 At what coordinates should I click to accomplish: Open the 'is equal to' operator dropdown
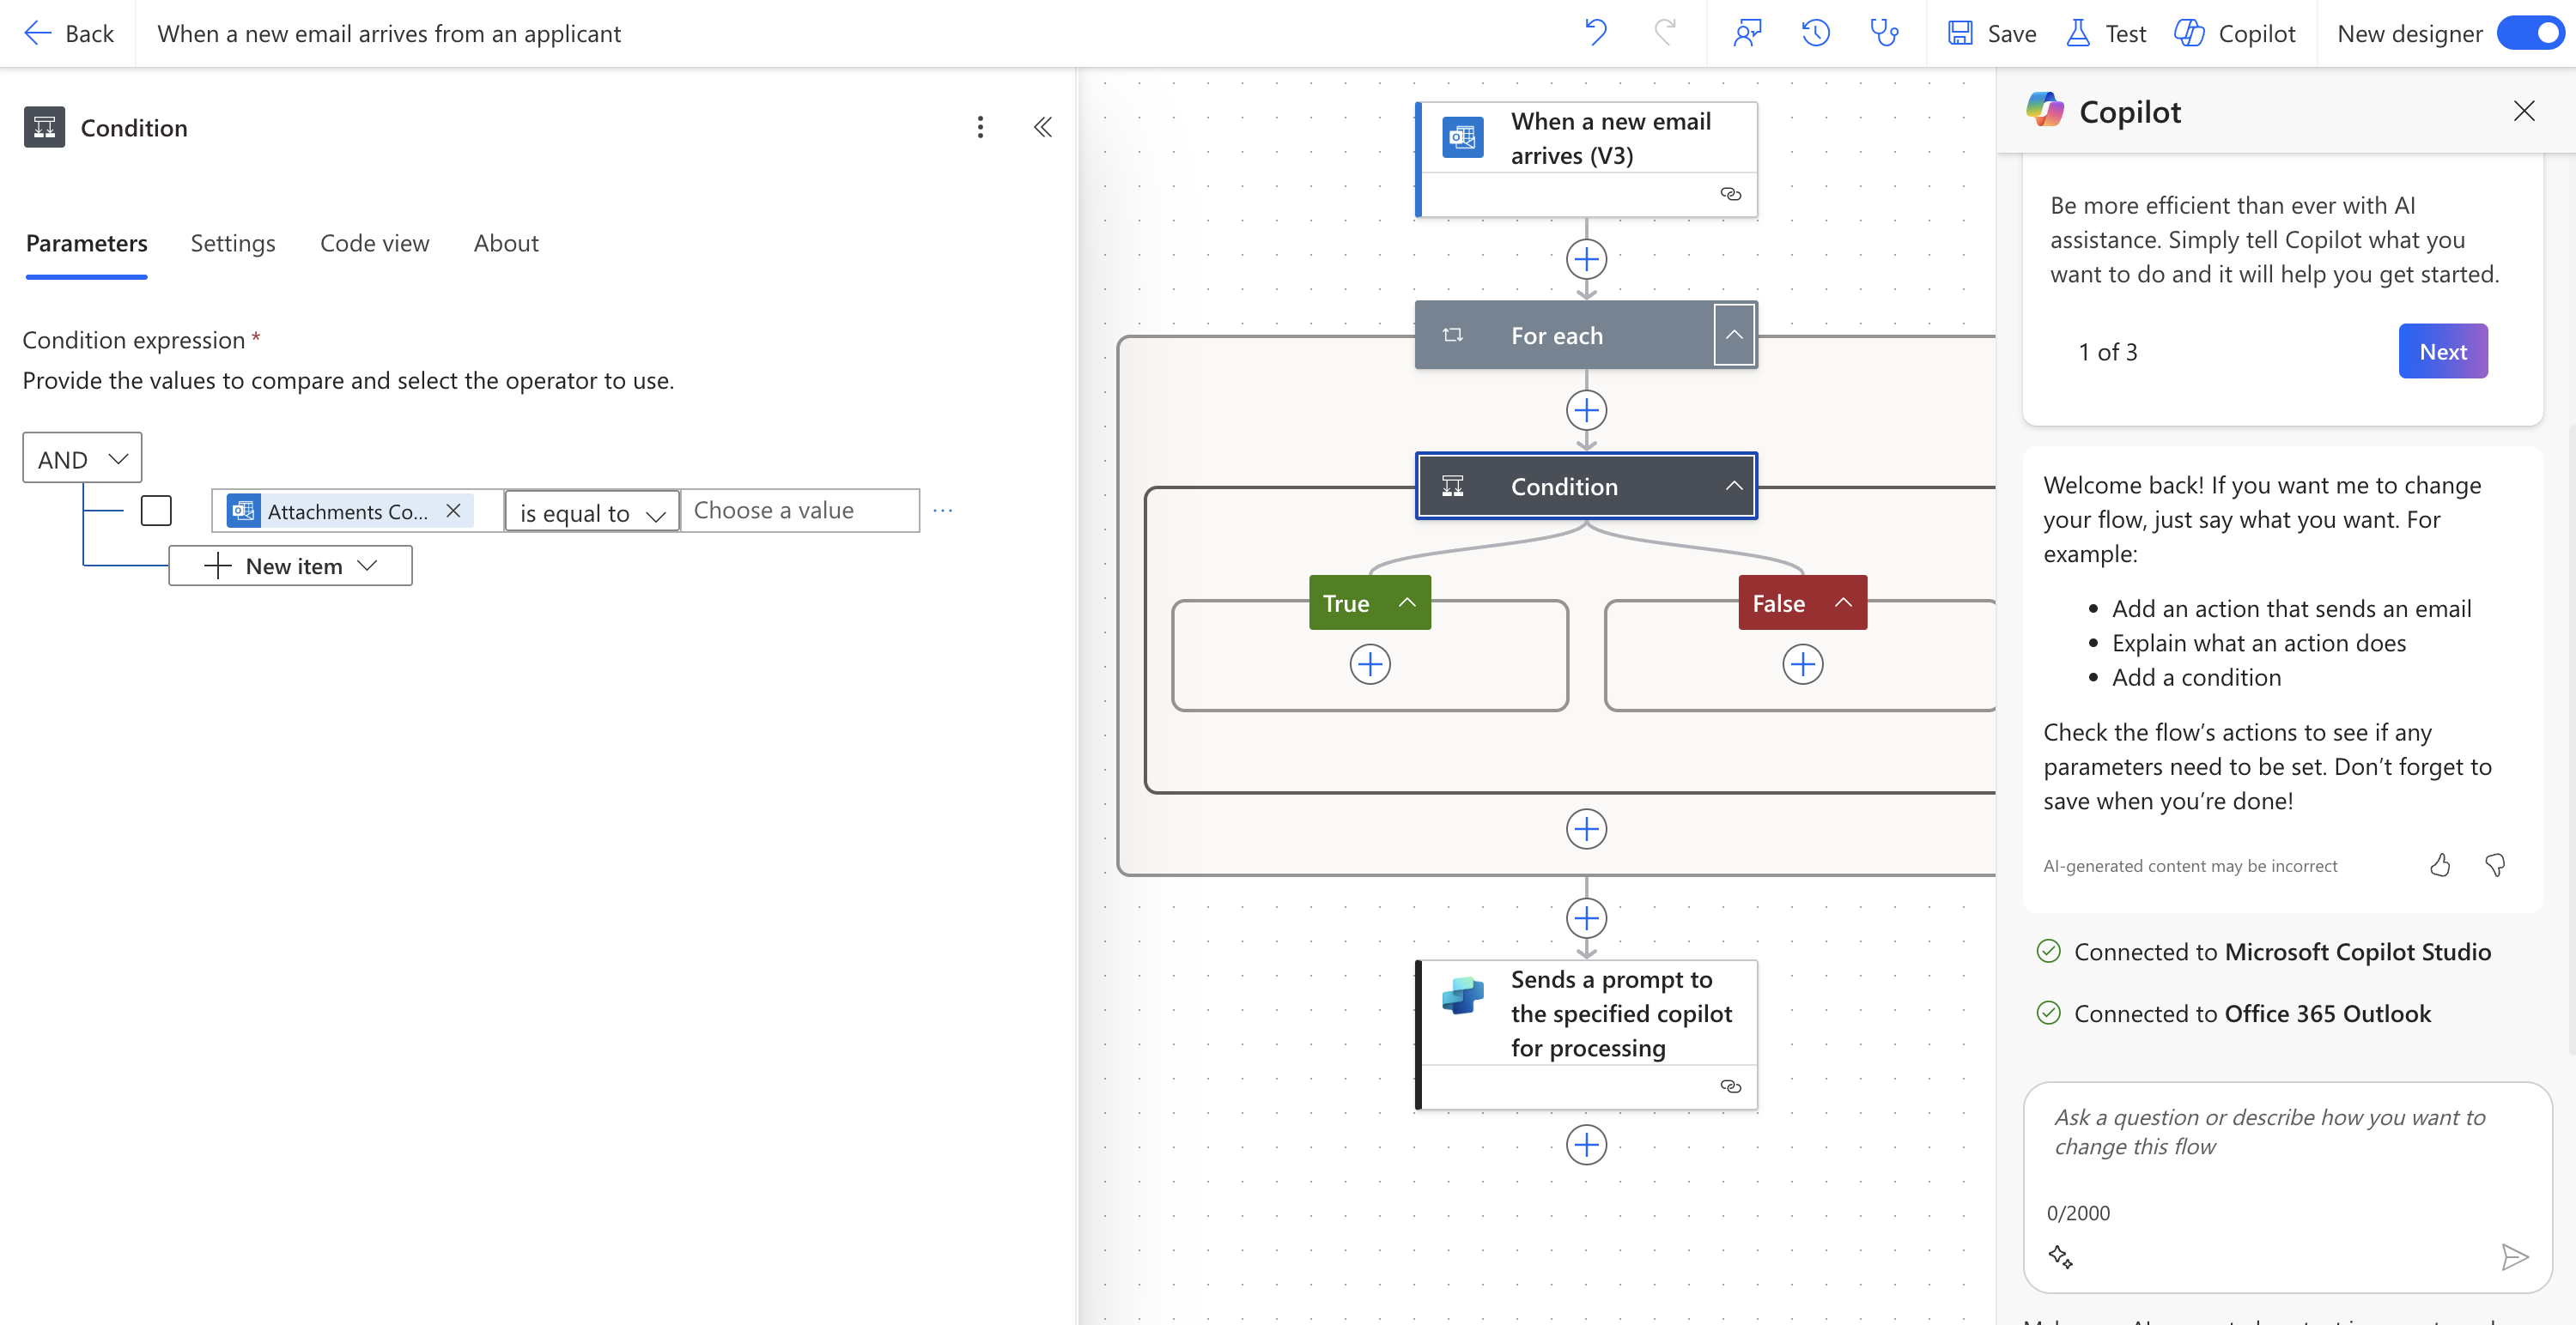[592, 512]
